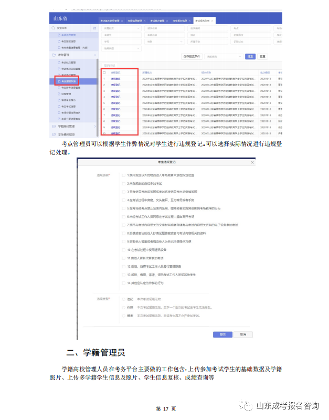Screen dimensions: 329x420
Task: Click the 提交 button in violation dialog
Action: click(222, 334)
